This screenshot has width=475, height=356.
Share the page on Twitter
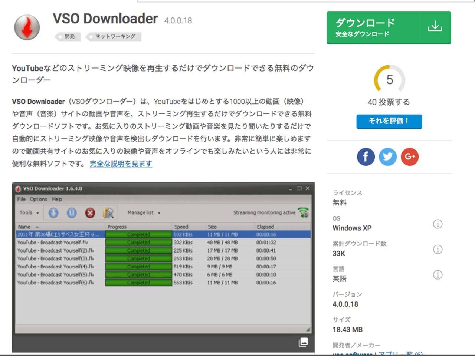coord(388,156)
